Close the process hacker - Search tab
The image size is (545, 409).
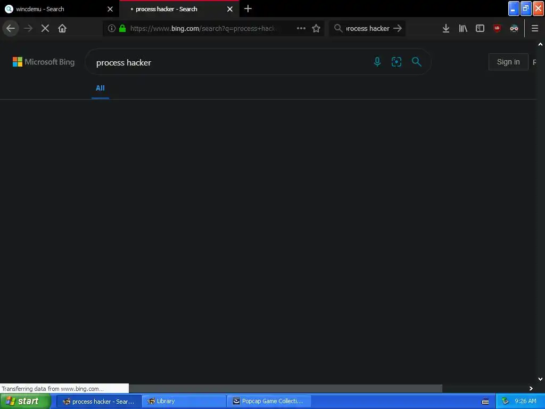click(x=230, y=9)
